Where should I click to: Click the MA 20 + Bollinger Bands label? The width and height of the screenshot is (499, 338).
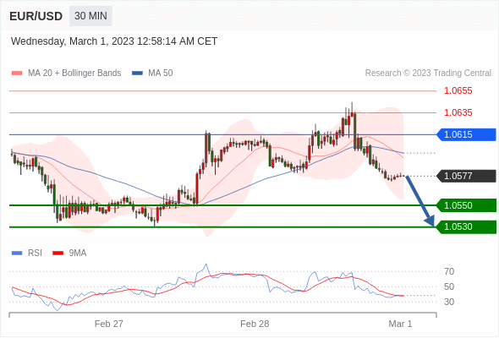point(74,74)
